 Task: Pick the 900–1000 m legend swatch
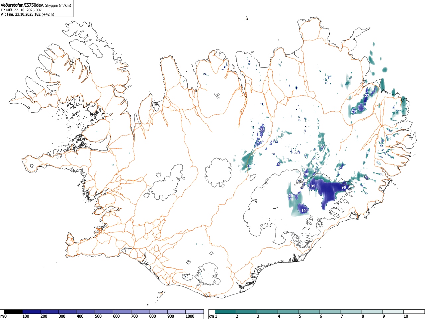point(176,312)
